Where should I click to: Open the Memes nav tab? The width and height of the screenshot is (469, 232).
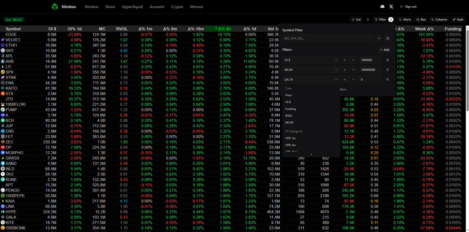click(x=196, y=7)
